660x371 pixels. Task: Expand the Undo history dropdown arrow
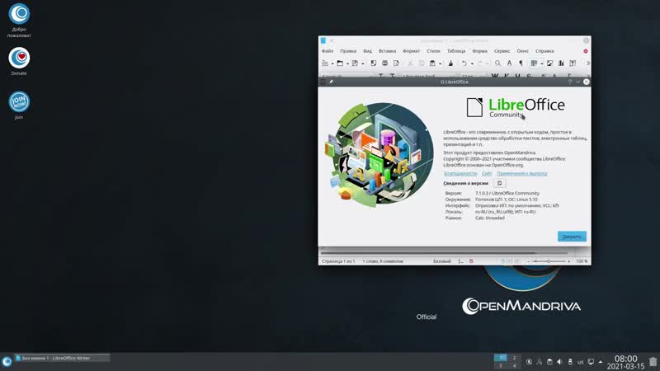click(472, 63)
